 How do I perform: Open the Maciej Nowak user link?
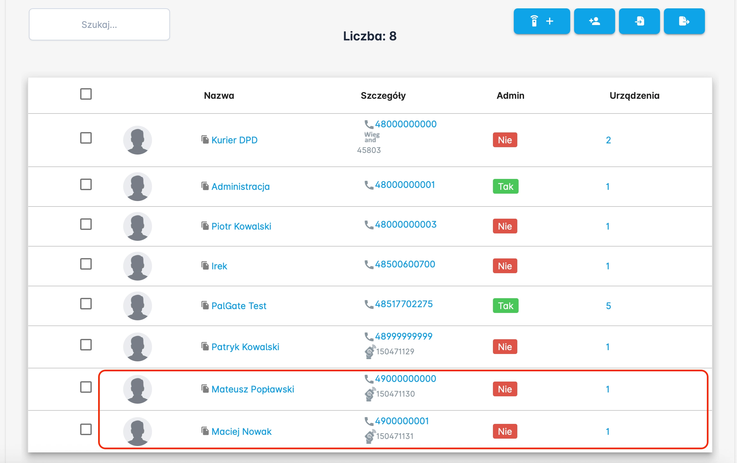click(x=241, y=432)
